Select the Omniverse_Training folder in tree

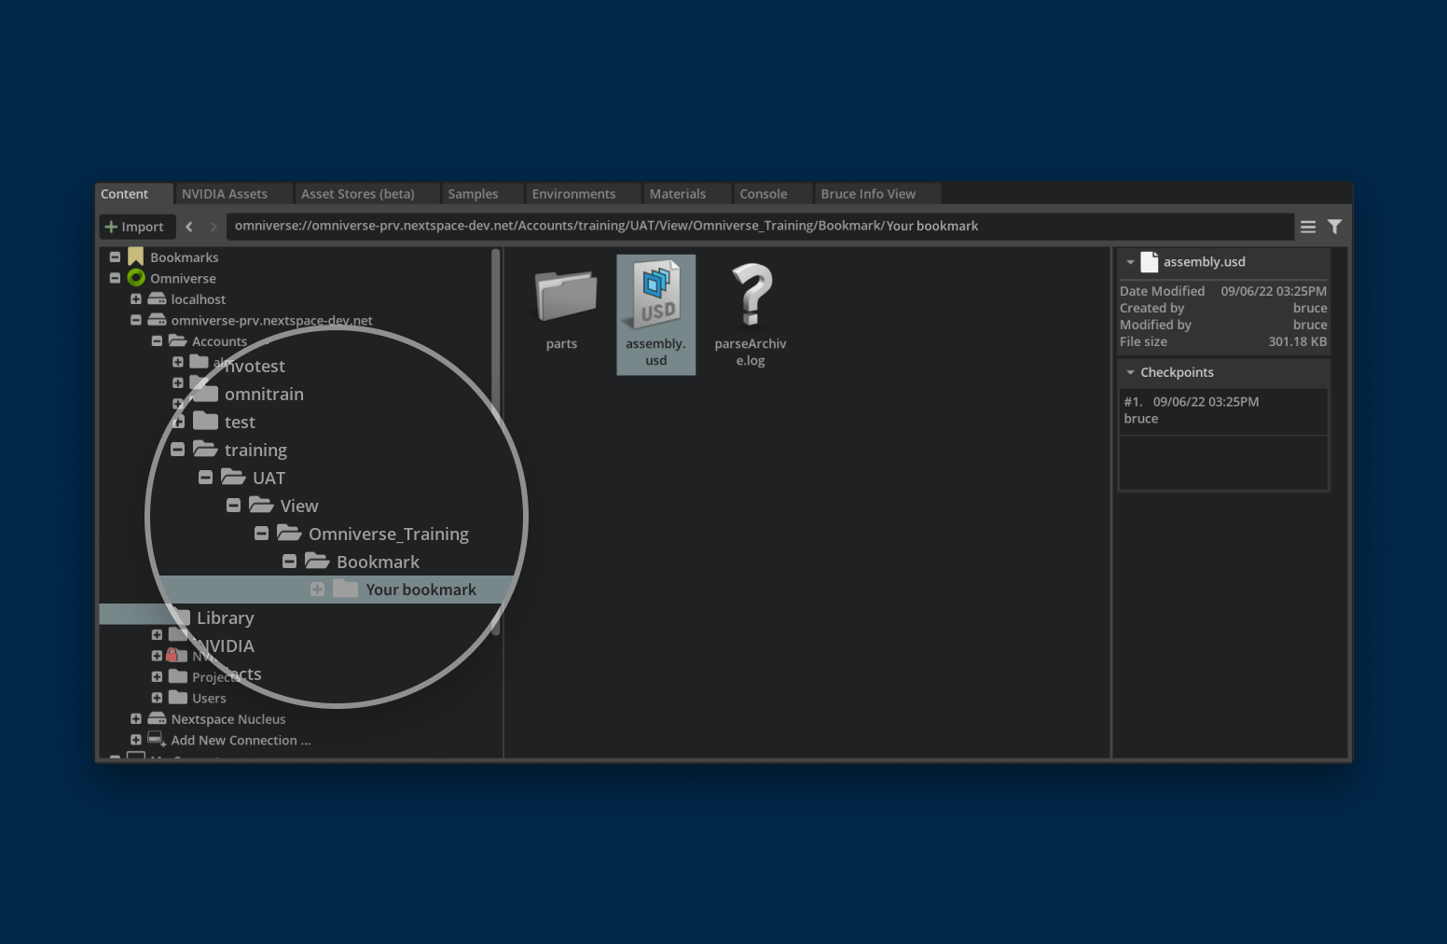[389, 534]
